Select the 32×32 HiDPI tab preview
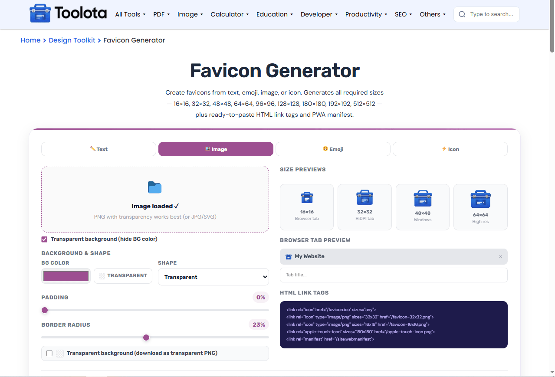The width and height of the screenshot is (555, 377). pyautogui.click(x=365, y=207)
